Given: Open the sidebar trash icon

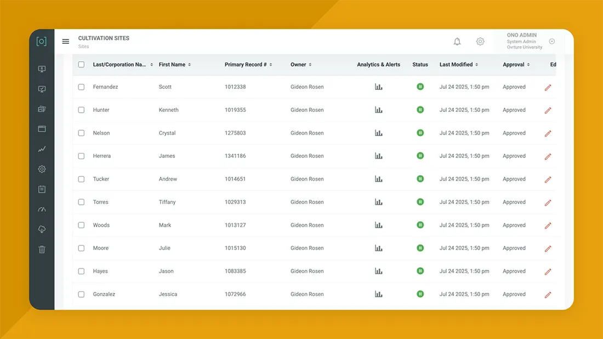Looking at the screenshot, I should click(42, 250).
